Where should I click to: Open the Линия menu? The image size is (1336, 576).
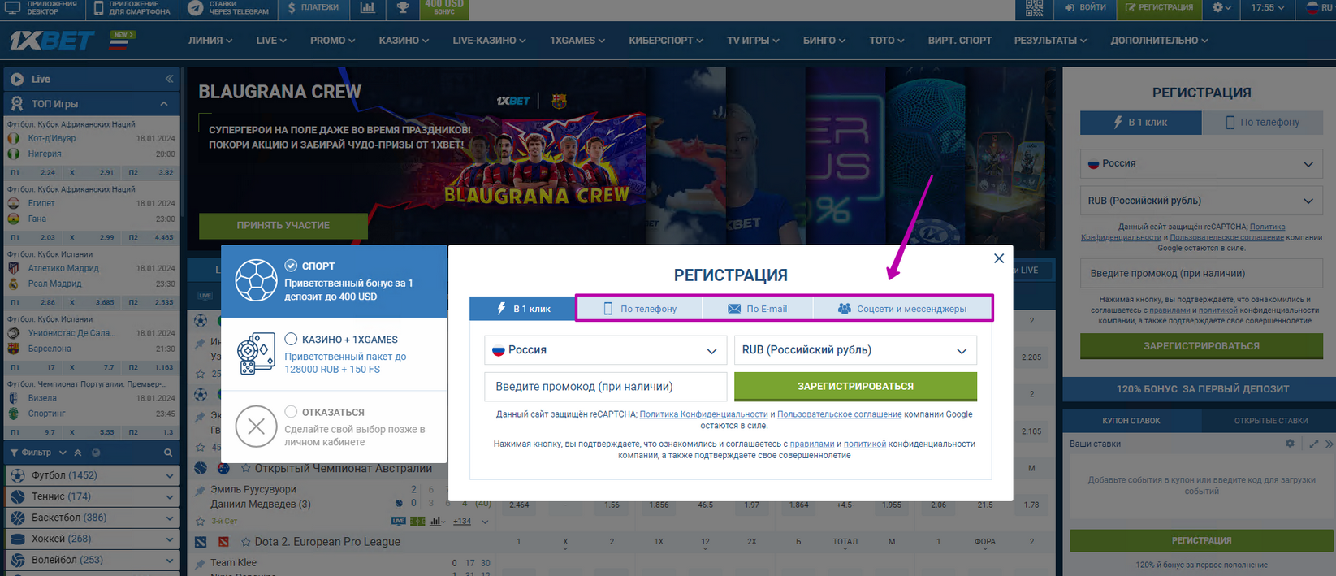tap(210, 40)
